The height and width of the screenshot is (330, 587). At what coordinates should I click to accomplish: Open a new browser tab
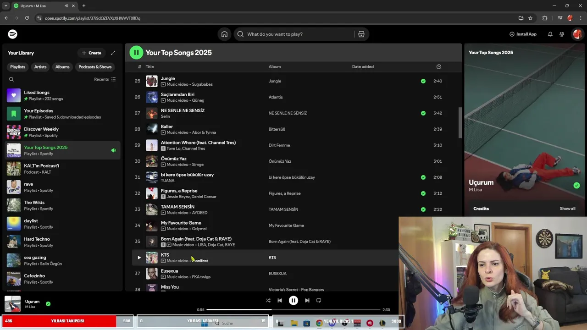pyautogui.click(x=83, y=6)
